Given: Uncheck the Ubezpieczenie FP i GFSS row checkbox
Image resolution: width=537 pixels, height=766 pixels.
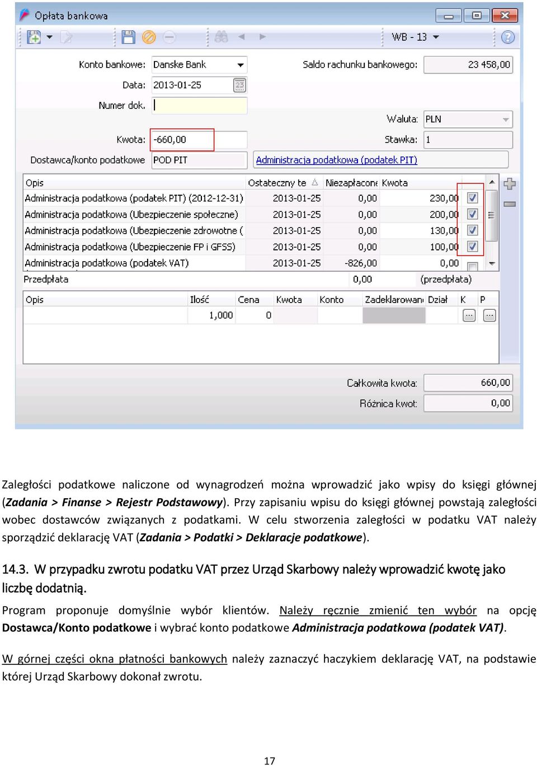Looking at the screenshot, I should [x=473, y=247].
